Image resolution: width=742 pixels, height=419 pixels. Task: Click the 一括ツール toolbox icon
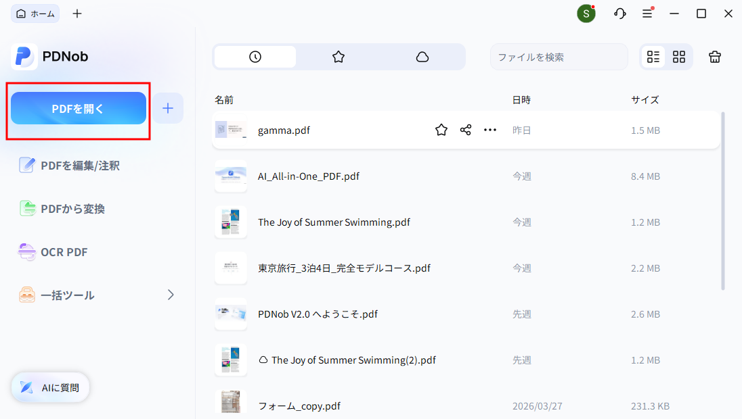click(27, 295)
